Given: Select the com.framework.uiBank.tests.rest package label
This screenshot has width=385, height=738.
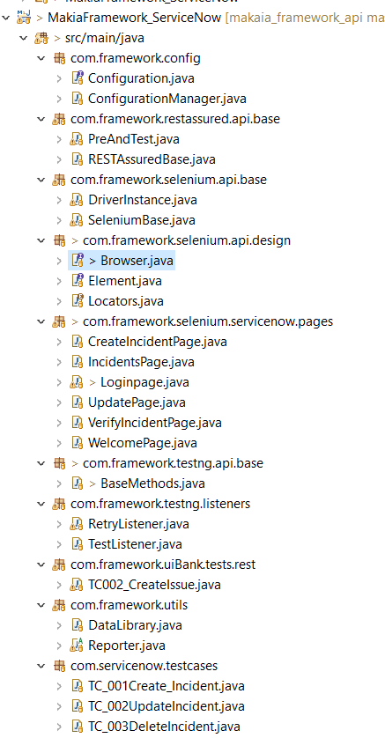Looking at the screenshot, I should click(163, 564).
